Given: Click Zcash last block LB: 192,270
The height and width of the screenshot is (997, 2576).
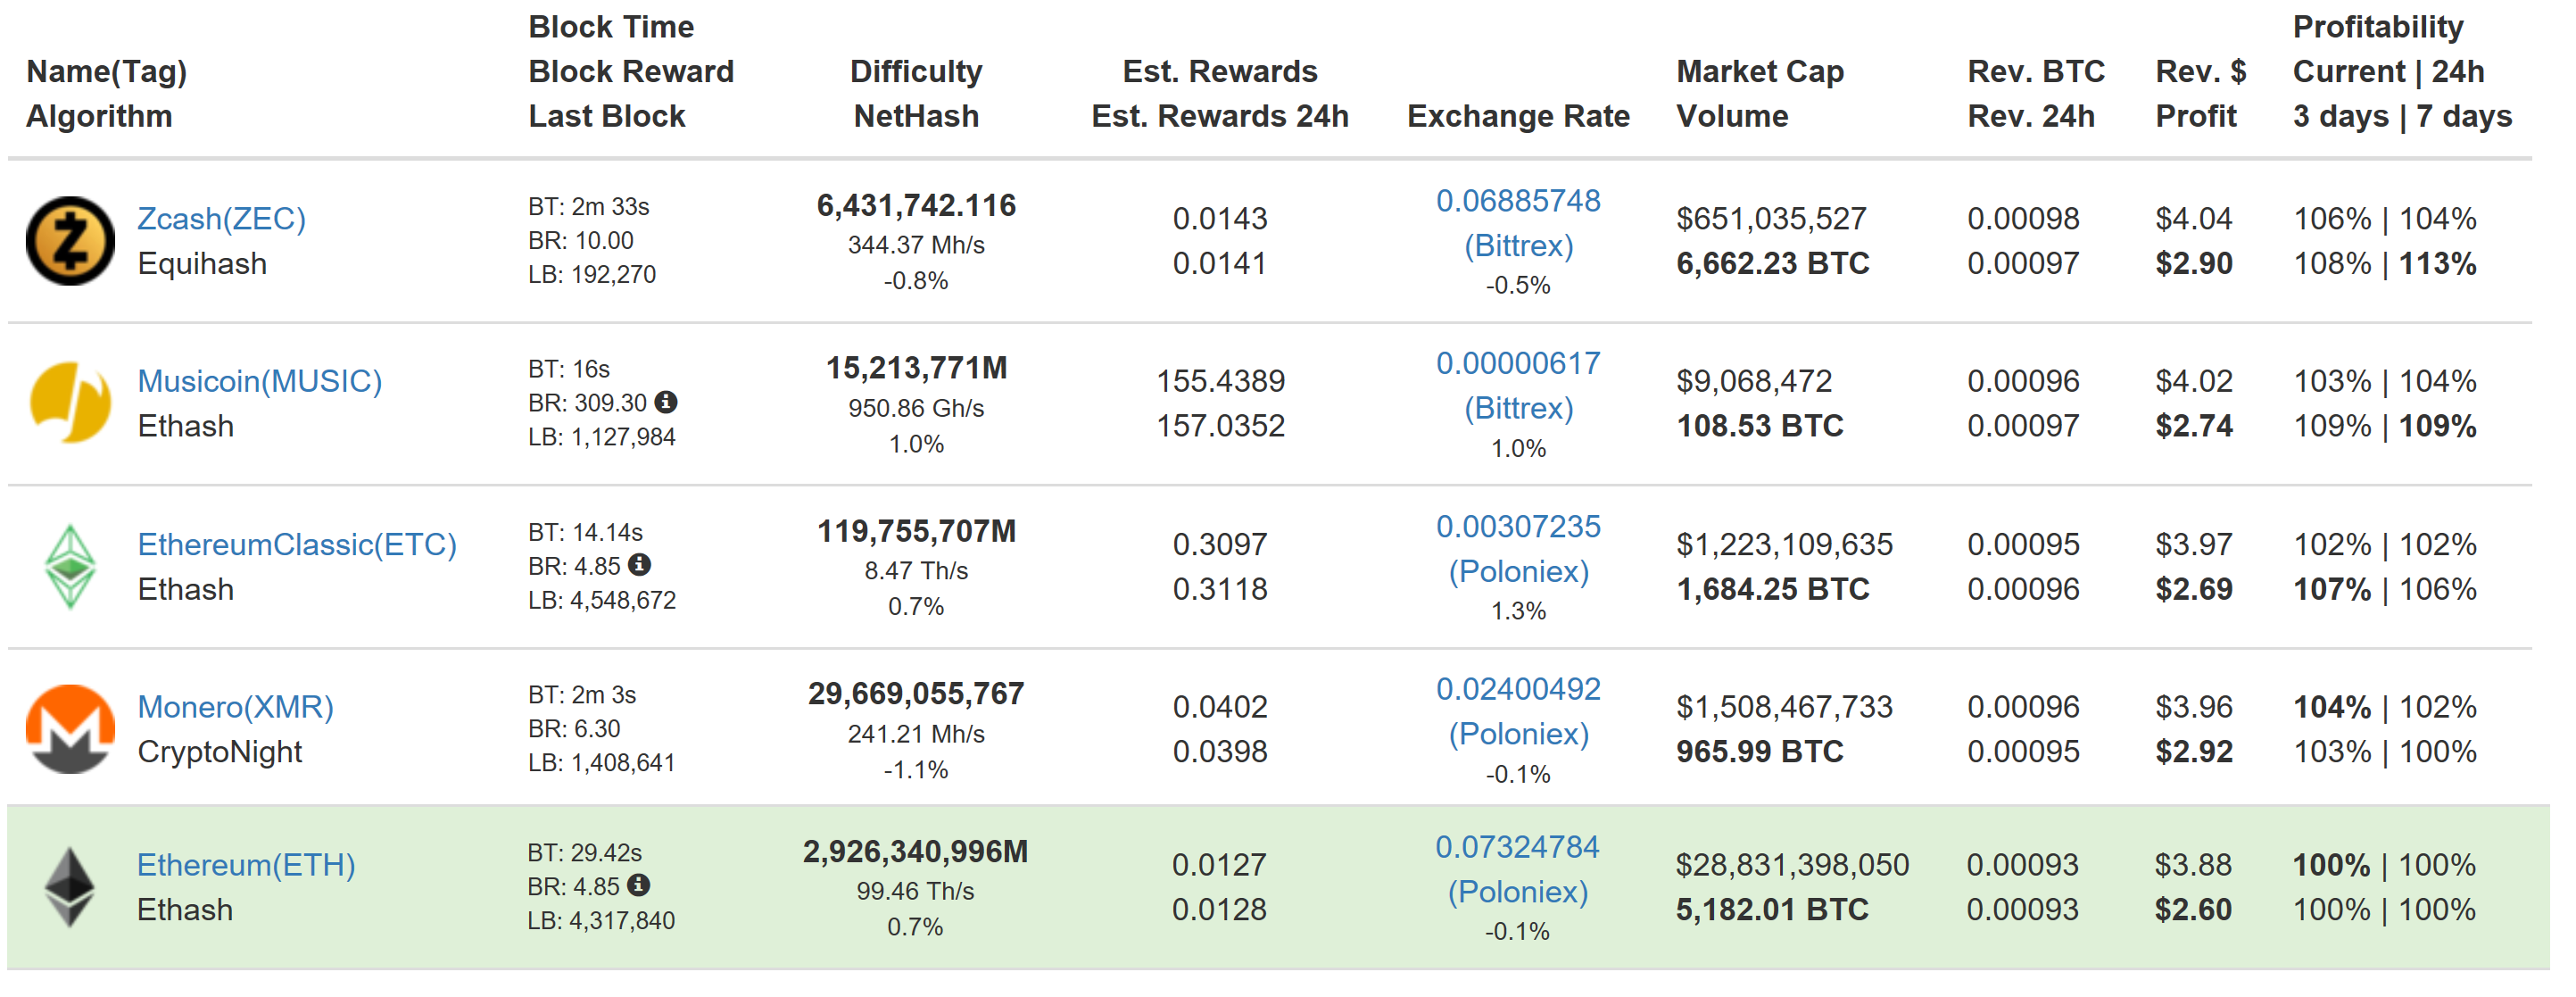Looking at the screenshot, I should point(592,275).
